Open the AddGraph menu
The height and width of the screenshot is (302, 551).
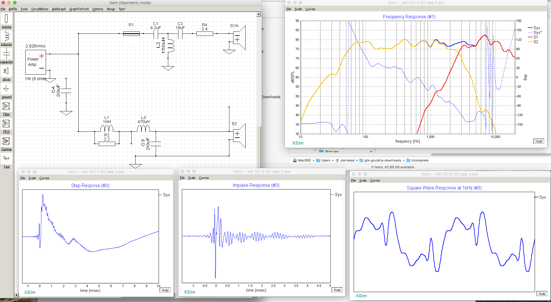[x=59, y=9]
